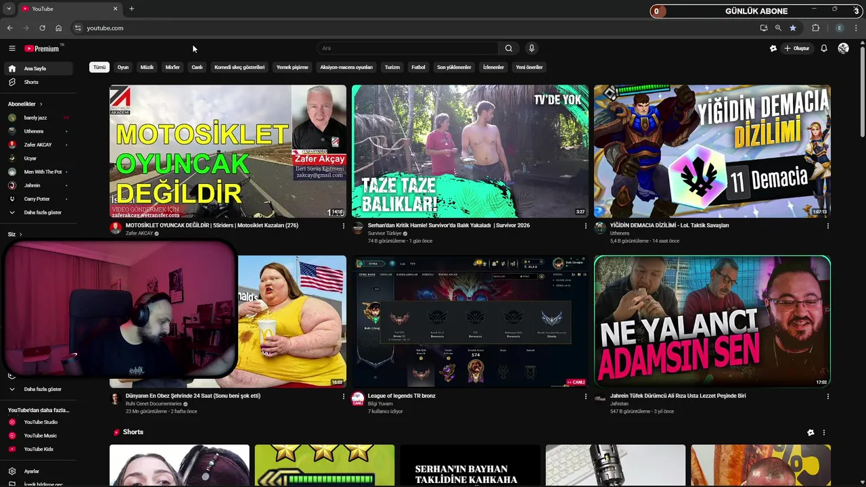The image size is (866, 487).
Task: Select Yeni öneriler filter chip
Action: pos(529,67)
